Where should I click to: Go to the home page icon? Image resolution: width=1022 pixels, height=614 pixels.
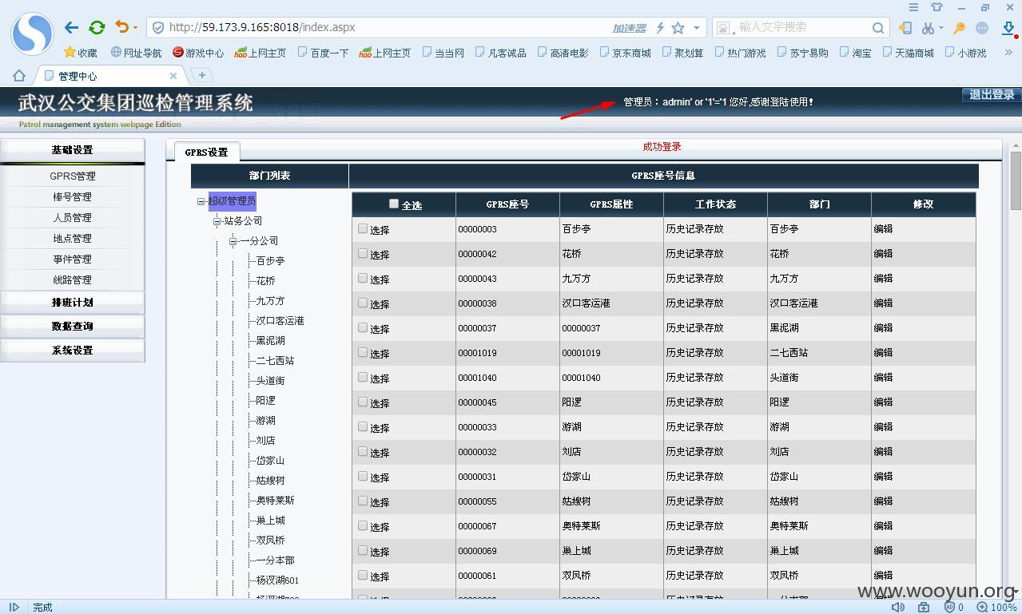pos(18,76)
